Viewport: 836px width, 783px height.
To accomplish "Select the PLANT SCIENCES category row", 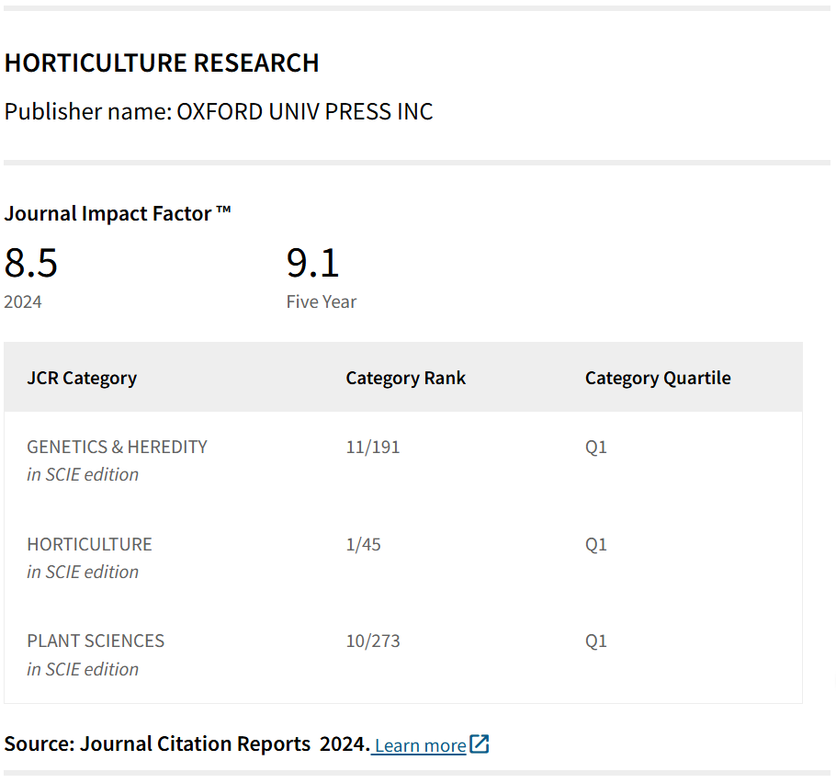I will point(96,641).
